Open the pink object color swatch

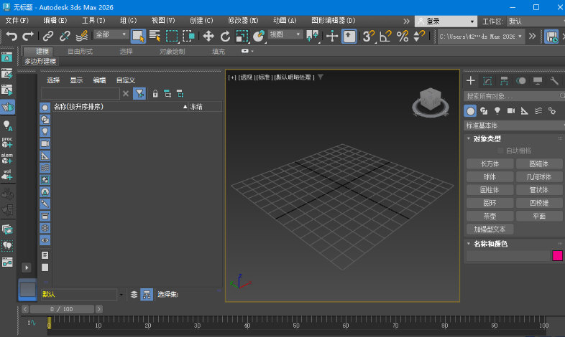click(557, 255)
